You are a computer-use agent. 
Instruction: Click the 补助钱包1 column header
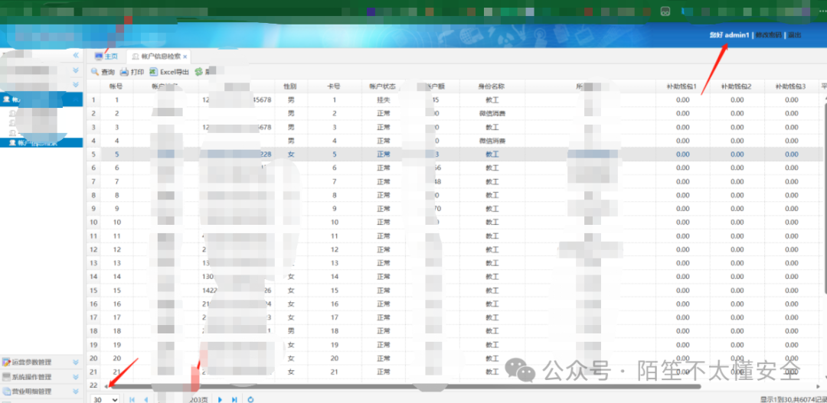(x=682, y=86)
